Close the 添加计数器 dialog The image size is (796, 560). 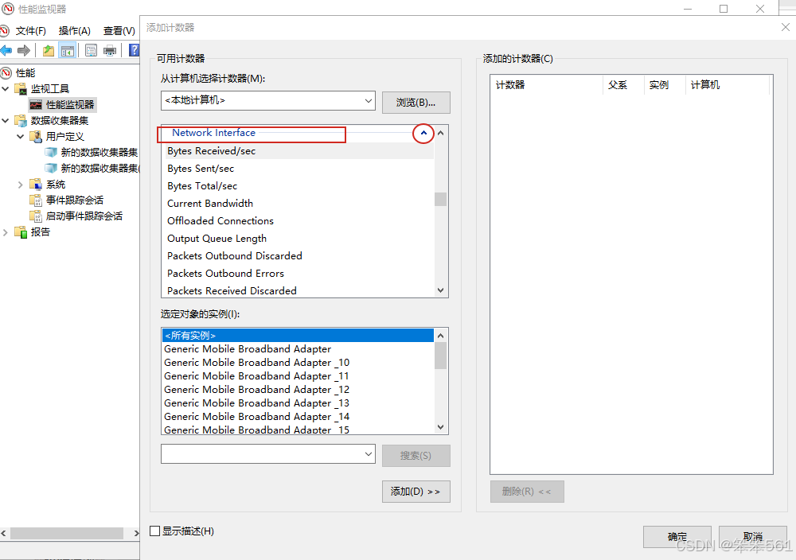[786, 27]
